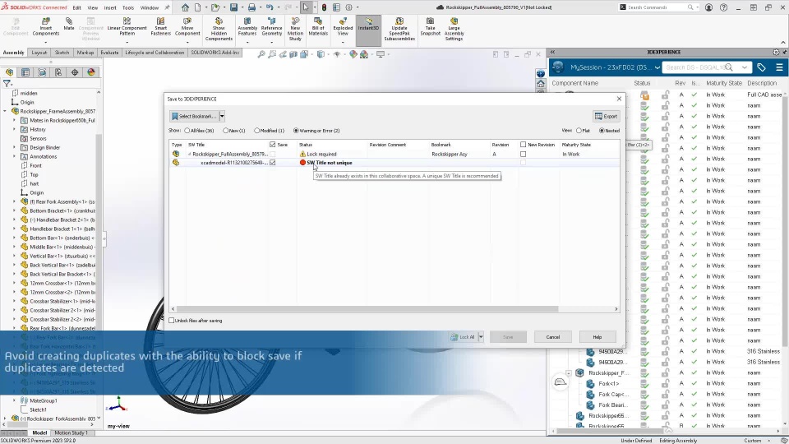
Task: Click the Export button in the dialog
Action: pos(606,116)
